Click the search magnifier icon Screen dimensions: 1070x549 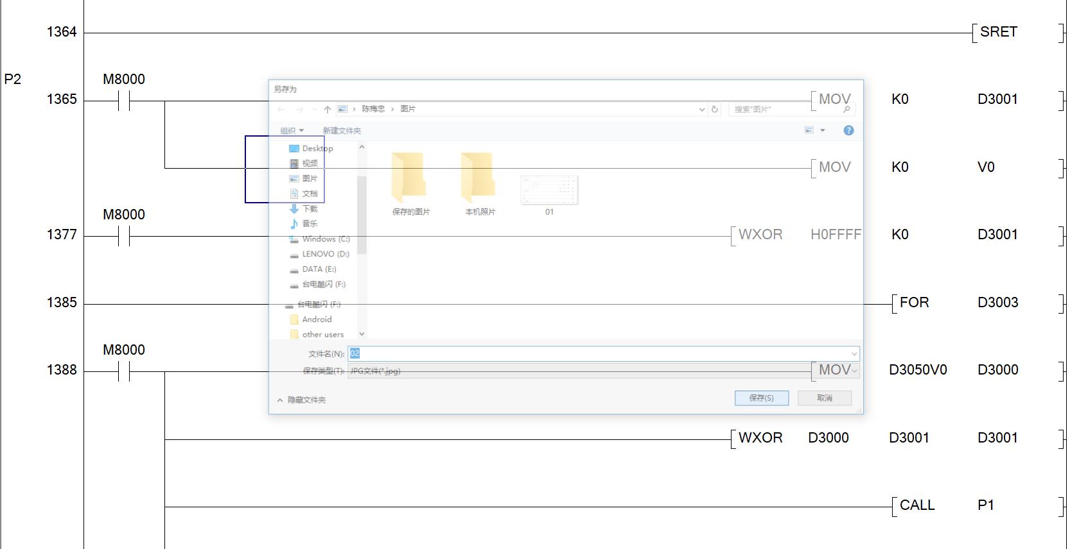pos(846,110)
